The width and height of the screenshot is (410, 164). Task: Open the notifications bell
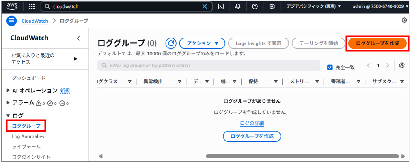[238, 7]
